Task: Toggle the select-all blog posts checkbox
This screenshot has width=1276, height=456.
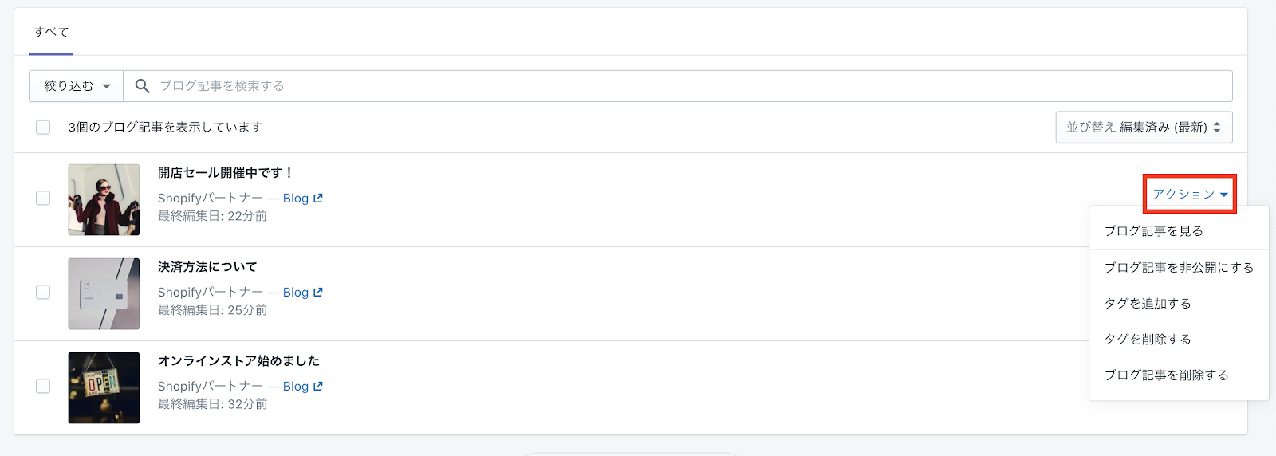Action: [x=43, y=128]
